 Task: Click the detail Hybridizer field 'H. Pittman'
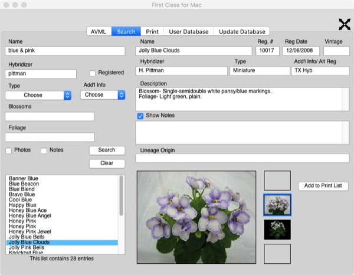182,71
